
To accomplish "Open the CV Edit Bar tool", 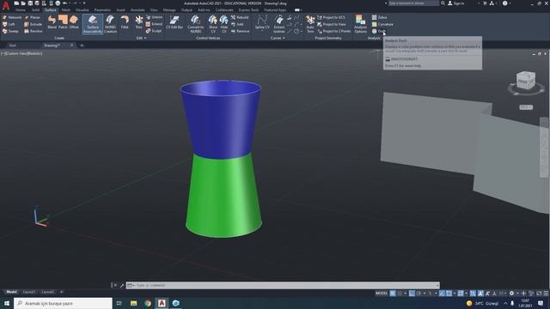I will pos(174,22).
